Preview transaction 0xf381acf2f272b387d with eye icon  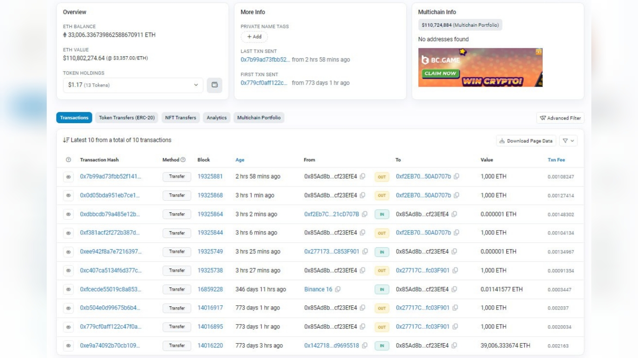(68, 233)
